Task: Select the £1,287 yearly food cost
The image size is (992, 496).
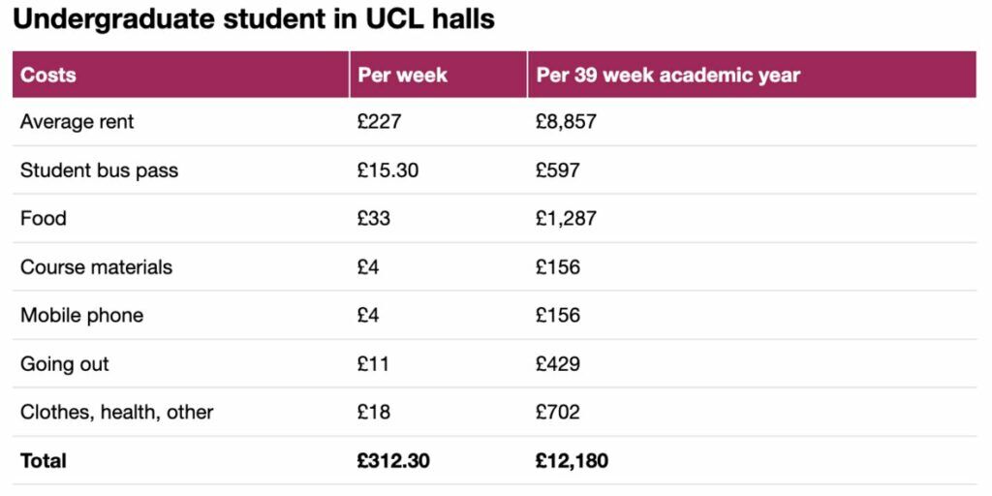Action: [x=566, y=218]
